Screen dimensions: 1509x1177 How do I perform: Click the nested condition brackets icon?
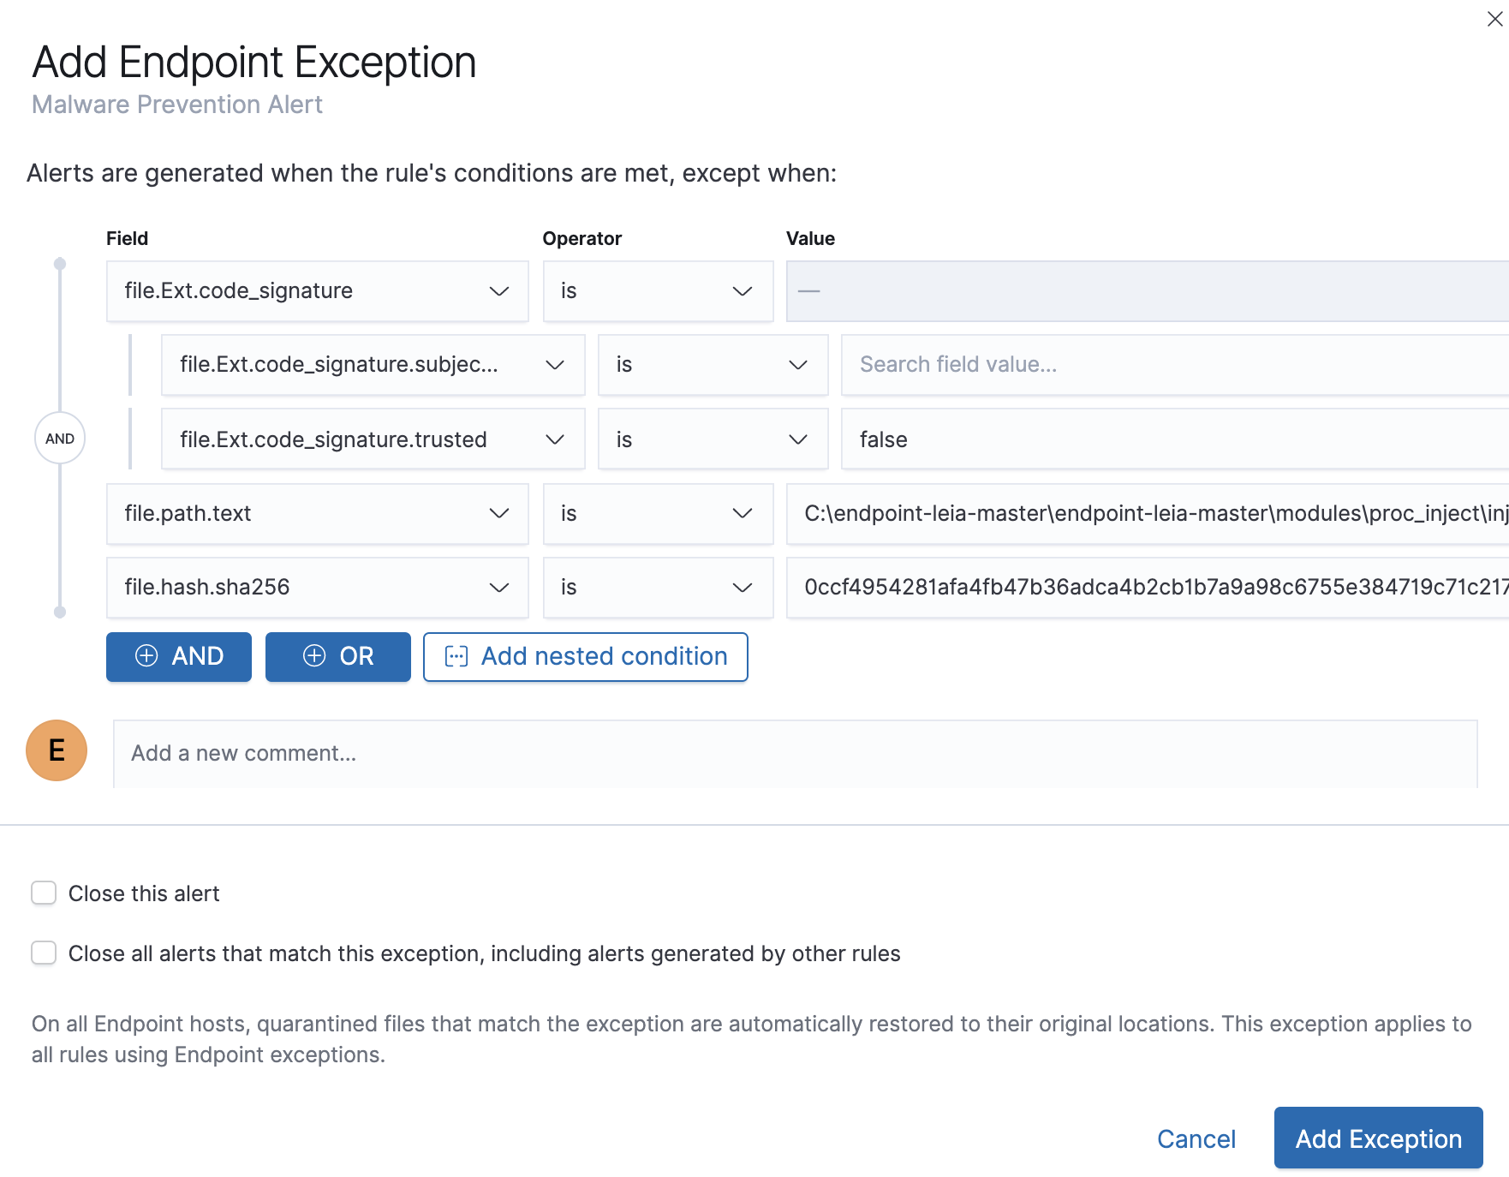456,656
